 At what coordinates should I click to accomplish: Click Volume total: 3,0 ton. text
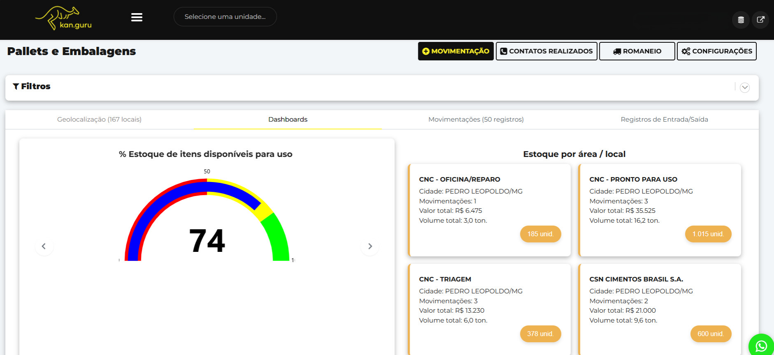(x=453, y=220)
